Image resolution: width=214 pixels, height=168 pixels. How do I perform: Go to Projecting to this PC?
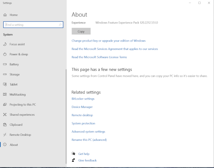(x=23, y=105)
